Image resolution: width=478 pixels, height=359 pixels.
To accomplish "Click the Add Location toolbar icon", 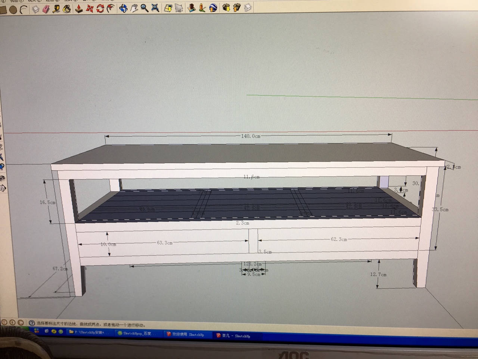I will [x=168, y=8].
